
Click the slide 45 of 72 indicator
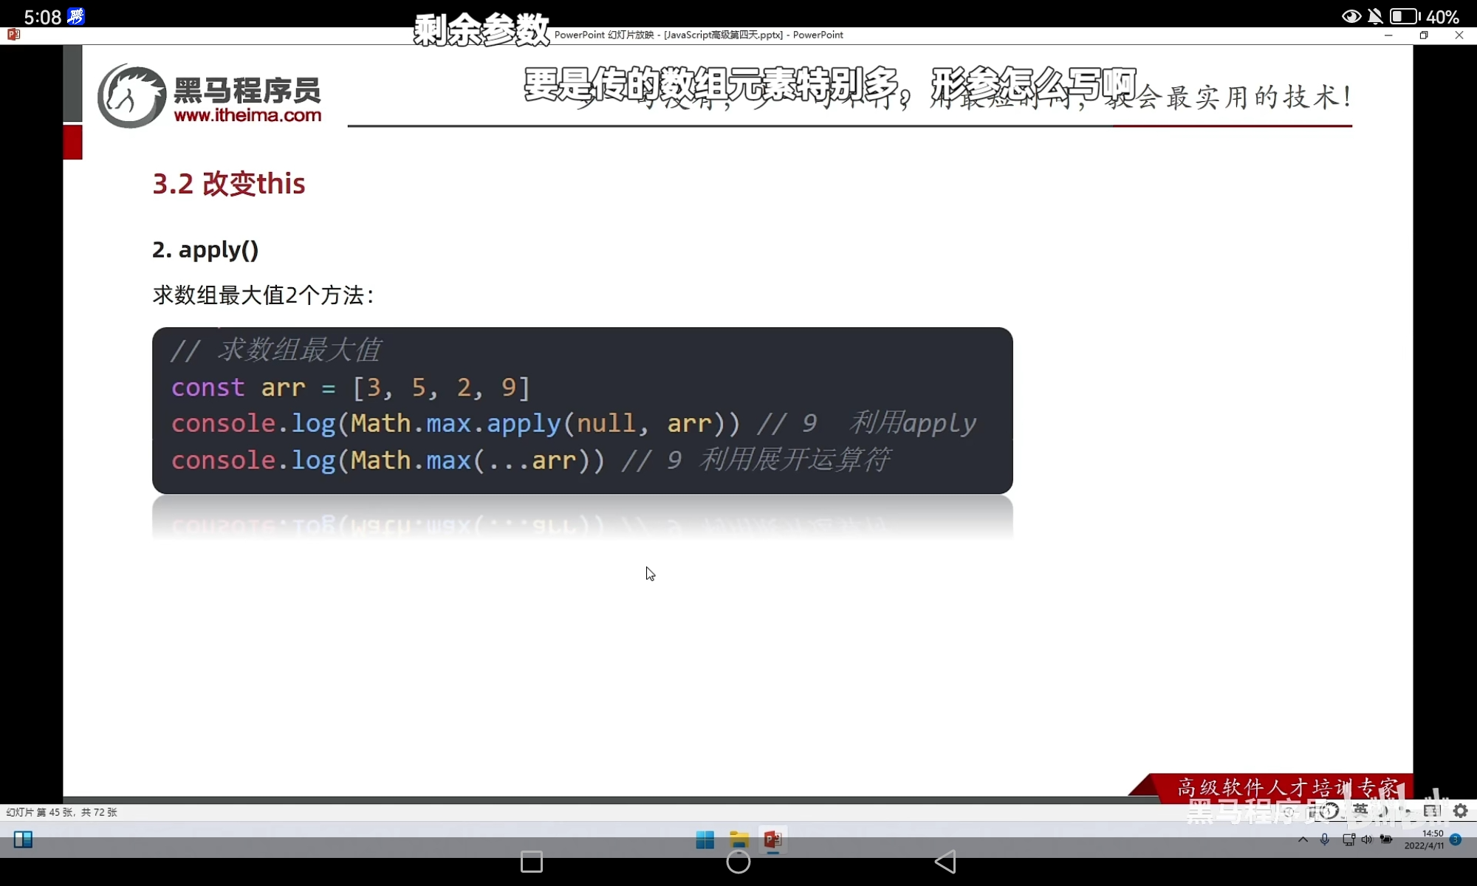(x=62, y=812)
